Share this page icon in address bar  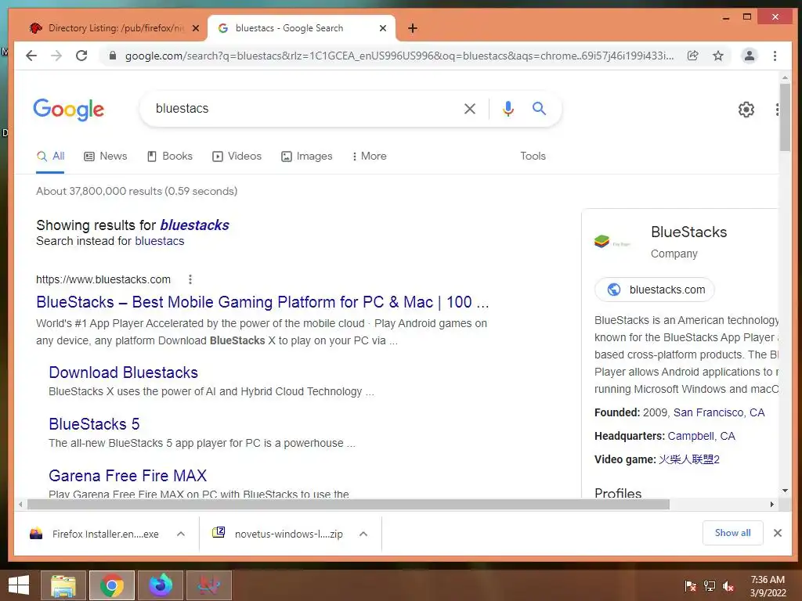pyautogui.click(x=692, y=56)
